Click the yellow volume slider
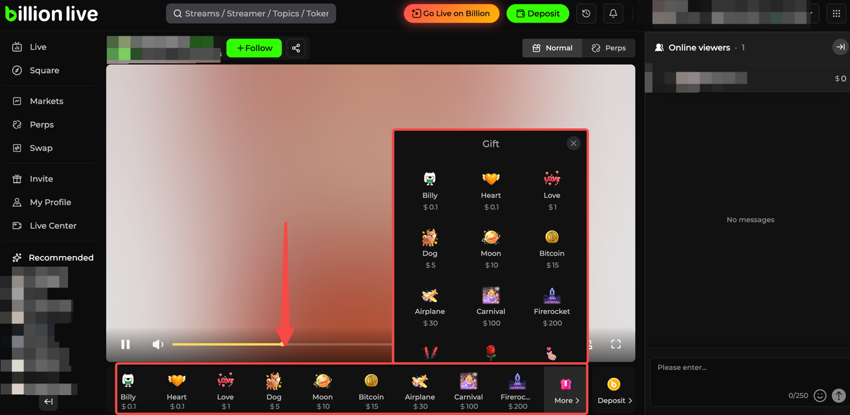The width and height of the screenshot is (850, 415). (x=227, y=344)
